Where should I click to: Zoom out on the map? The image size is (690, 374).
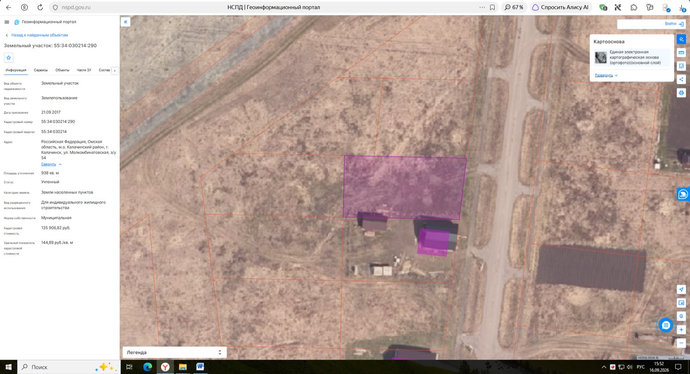point(681,343)
